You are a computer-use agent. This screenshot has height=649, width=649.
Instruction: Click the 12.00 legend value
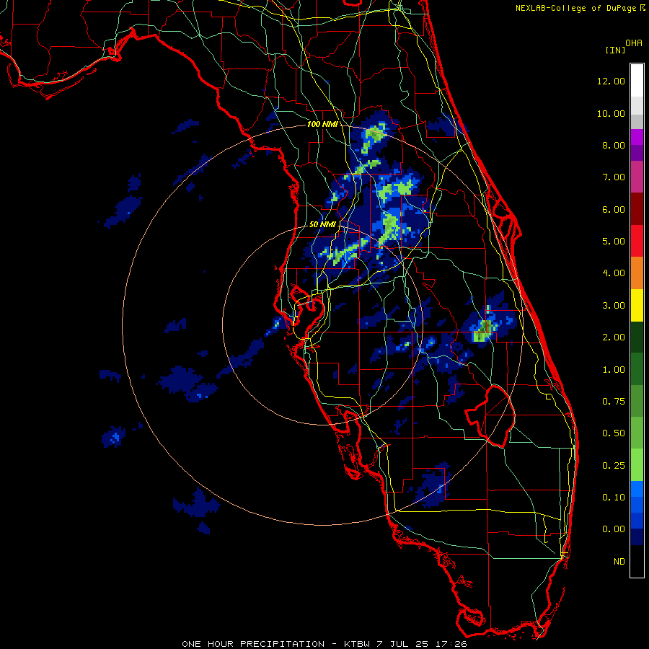(611, 81)
